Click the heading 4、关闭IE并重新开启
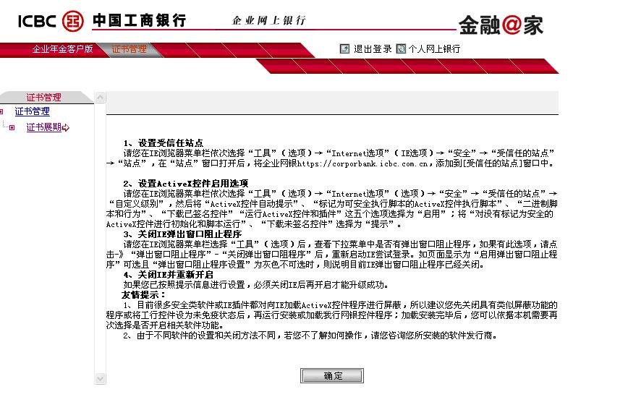The image size is (628, 418). pos(168,275)
